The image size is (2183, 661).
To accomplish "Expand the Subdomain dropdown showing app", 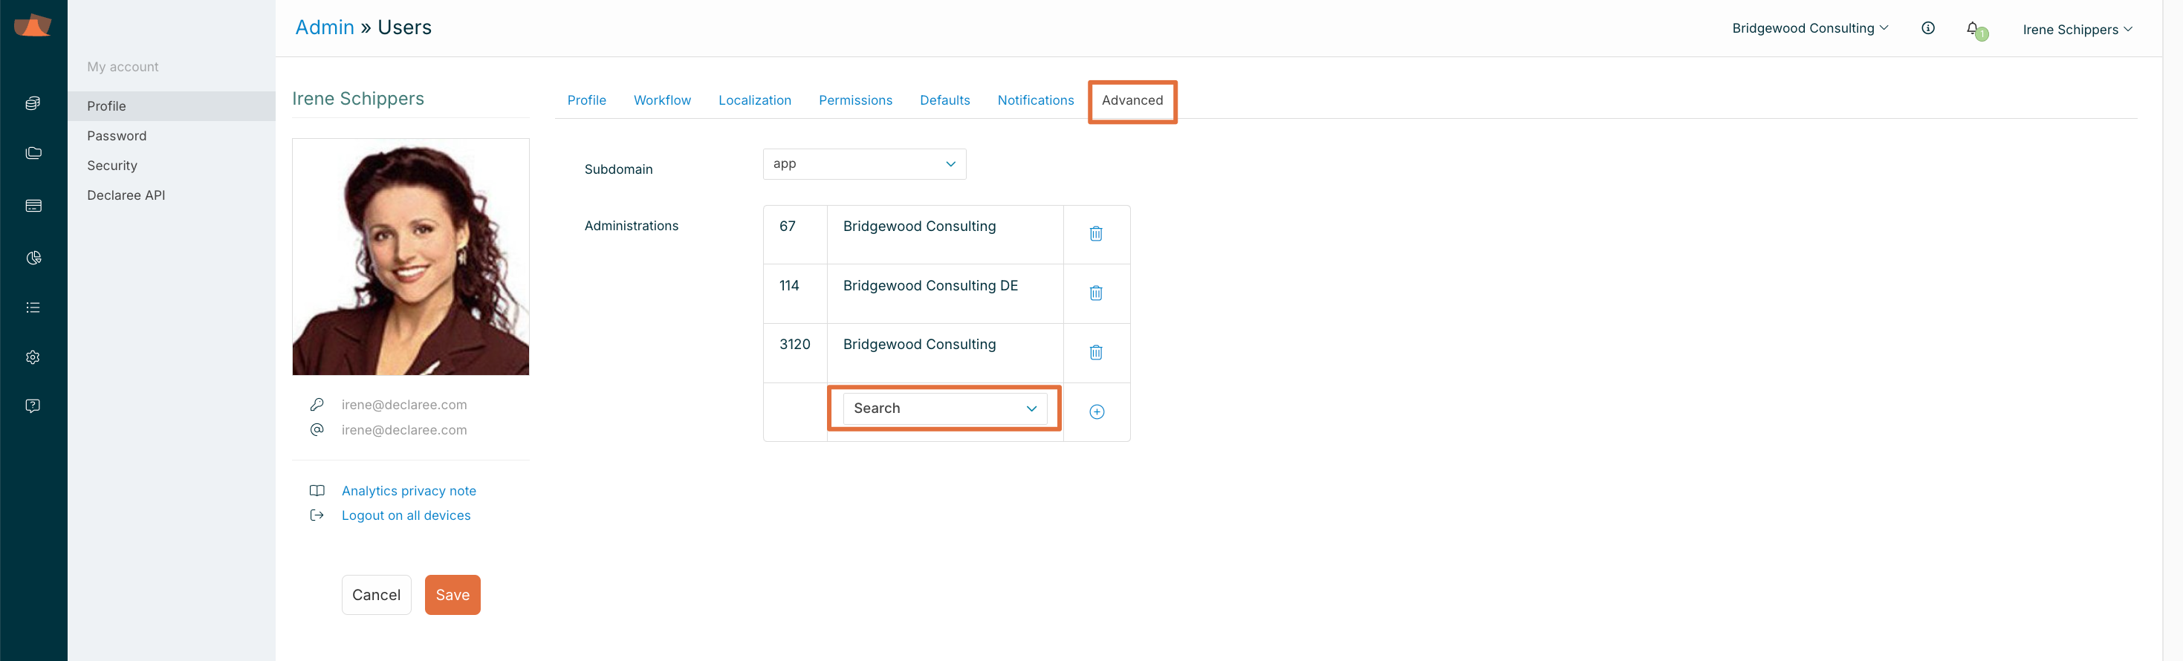I will [863, 163].
